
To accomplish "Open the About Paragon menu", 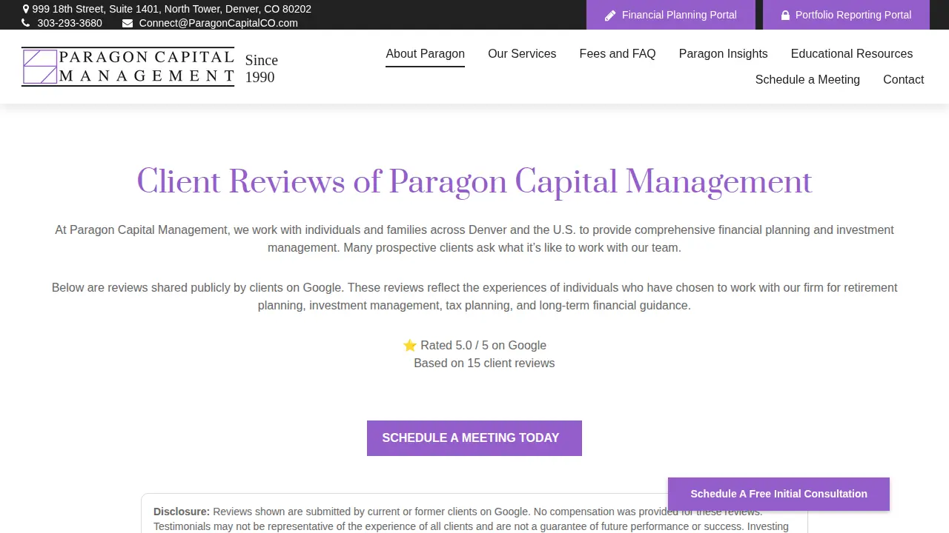I will pyautogui.click(x=425, y=54).
